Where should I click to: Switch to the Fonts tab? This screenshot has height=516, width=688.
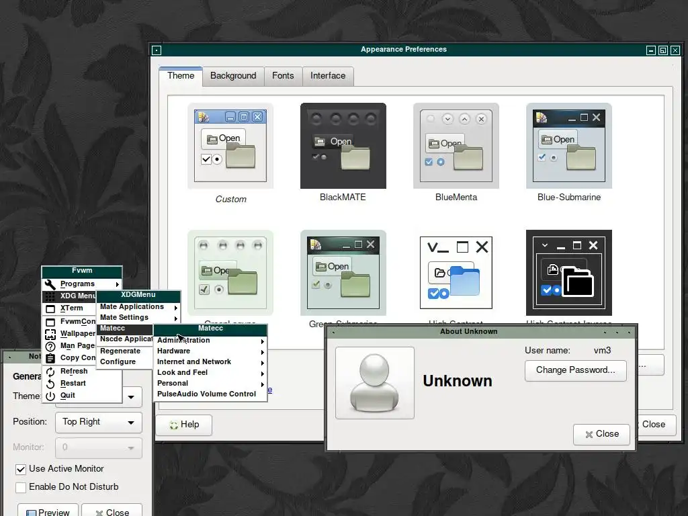coord(283,76)
